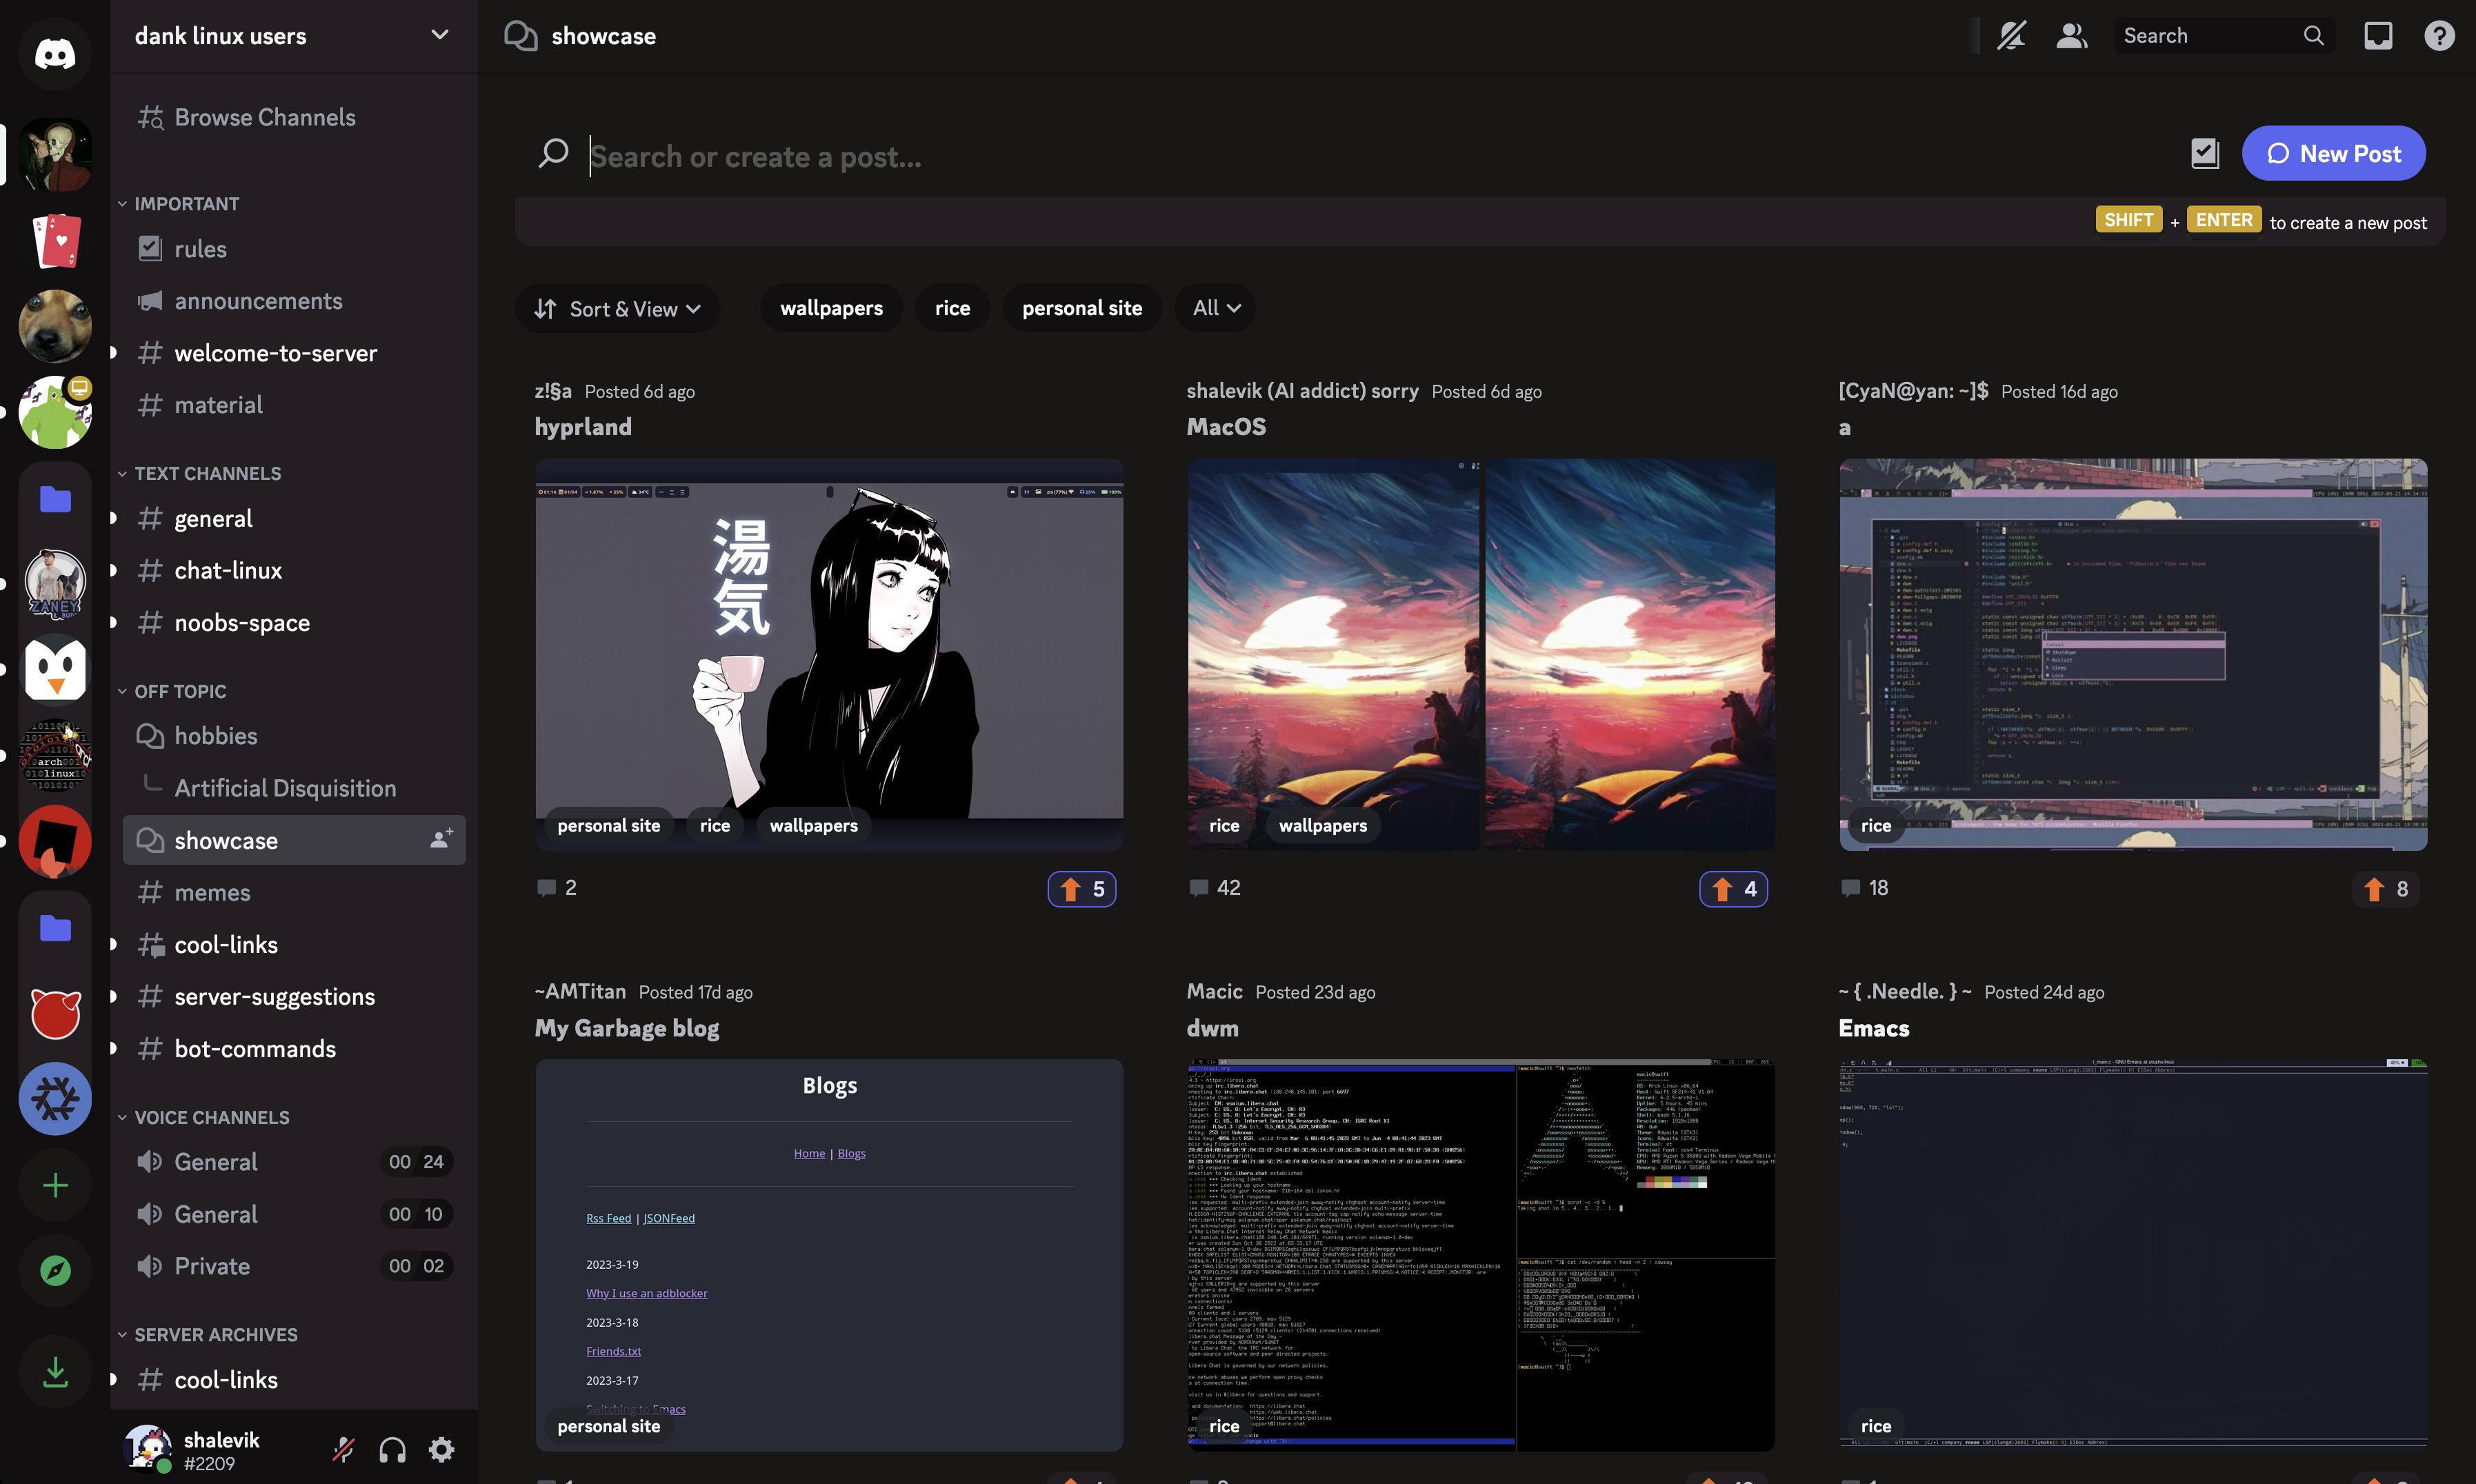This screenshot has width=2476, height=1484.
Task: Open dank linux users server dropdown
Action: (x=293, y=36)
